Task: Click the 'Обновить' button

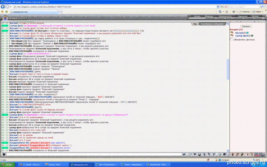Action: tap(246, 26)
